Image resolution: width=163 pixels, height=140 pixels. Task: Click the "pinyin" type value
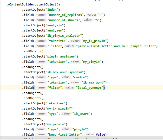point(80,129)
